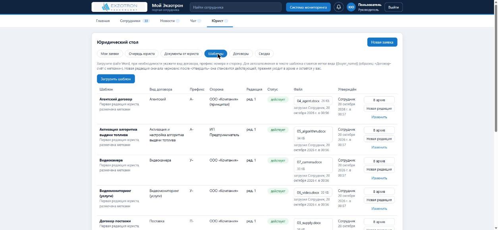Open 'Система мониторинга'

308,7
